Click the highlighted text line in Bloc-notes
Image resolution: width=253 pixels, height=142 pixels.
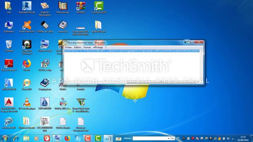(132, 51)
